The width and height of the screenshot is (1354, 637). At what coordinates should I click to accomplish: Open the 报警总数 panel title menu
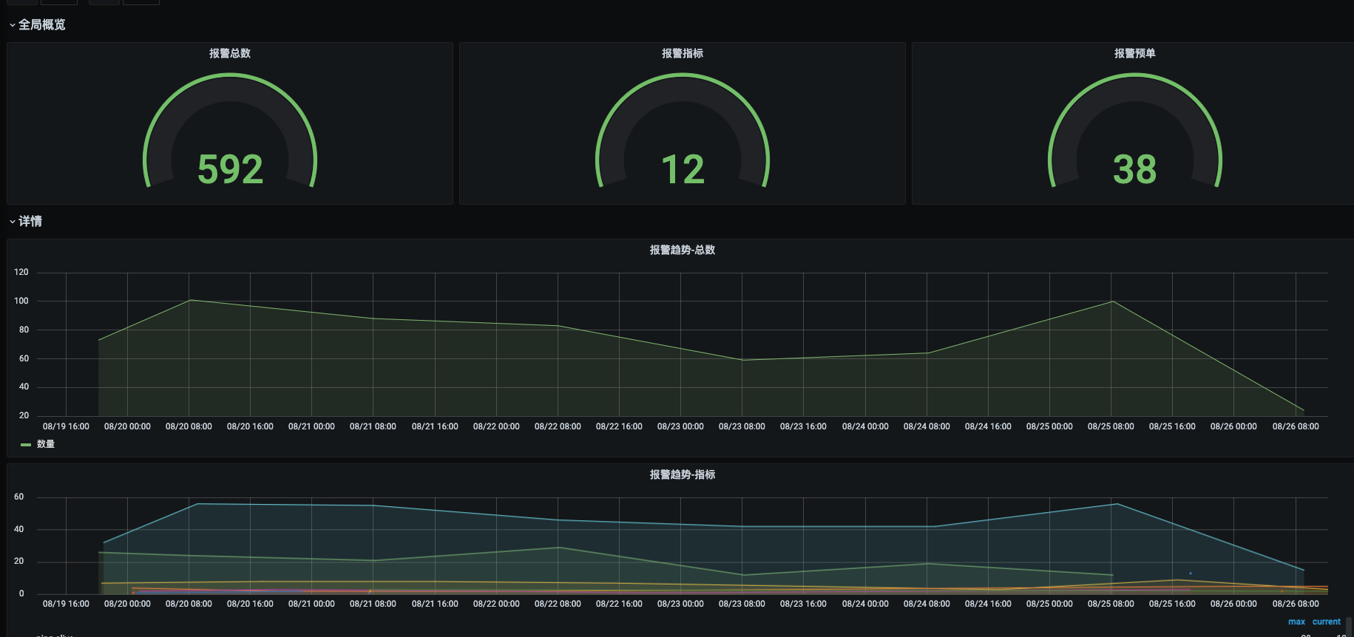click(x=230, y=53)
